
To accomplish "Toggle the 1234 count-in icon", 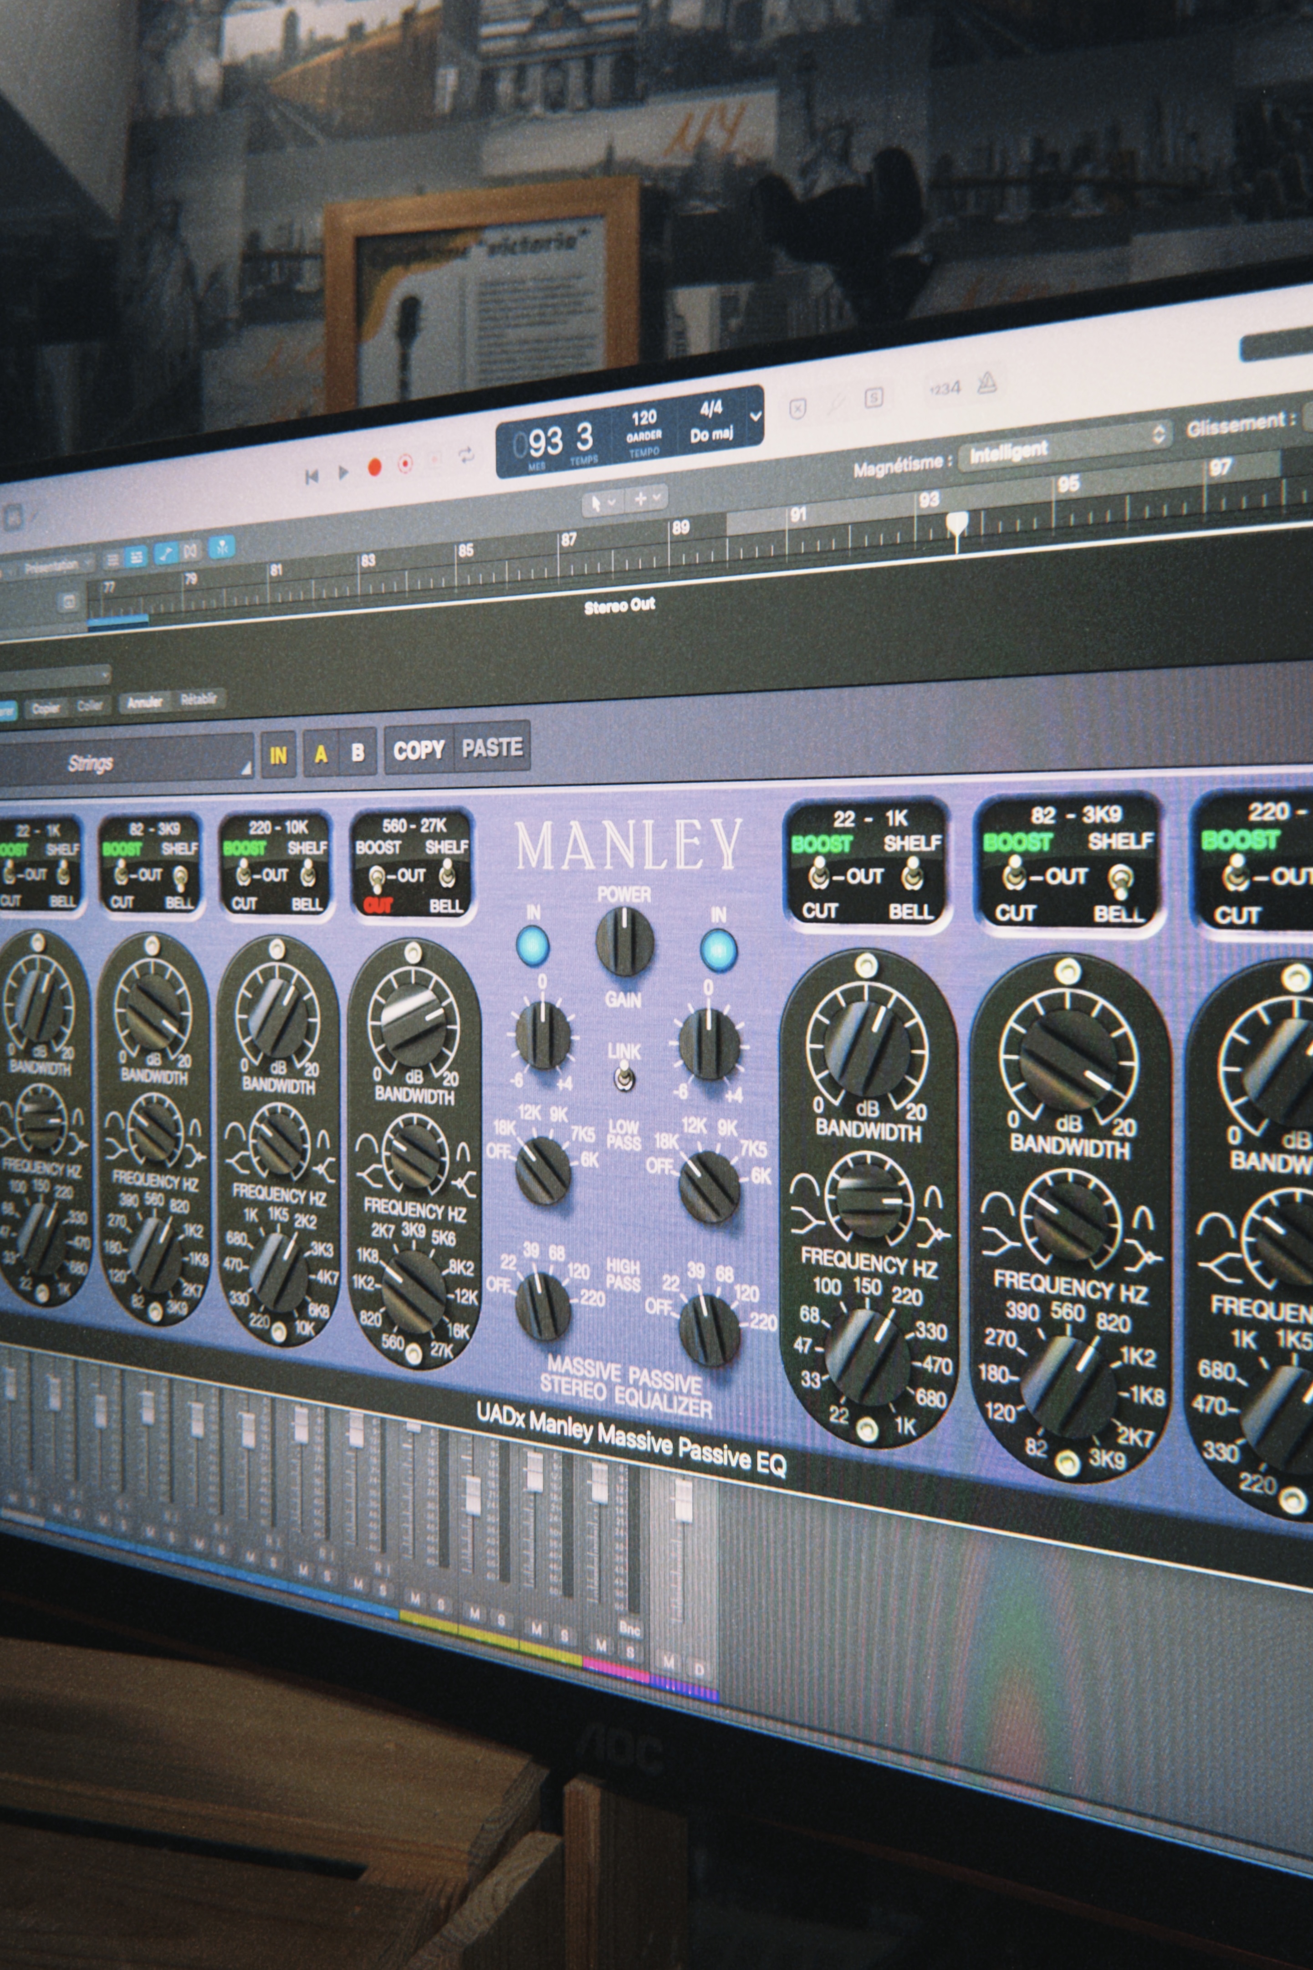I will point(945,388).
